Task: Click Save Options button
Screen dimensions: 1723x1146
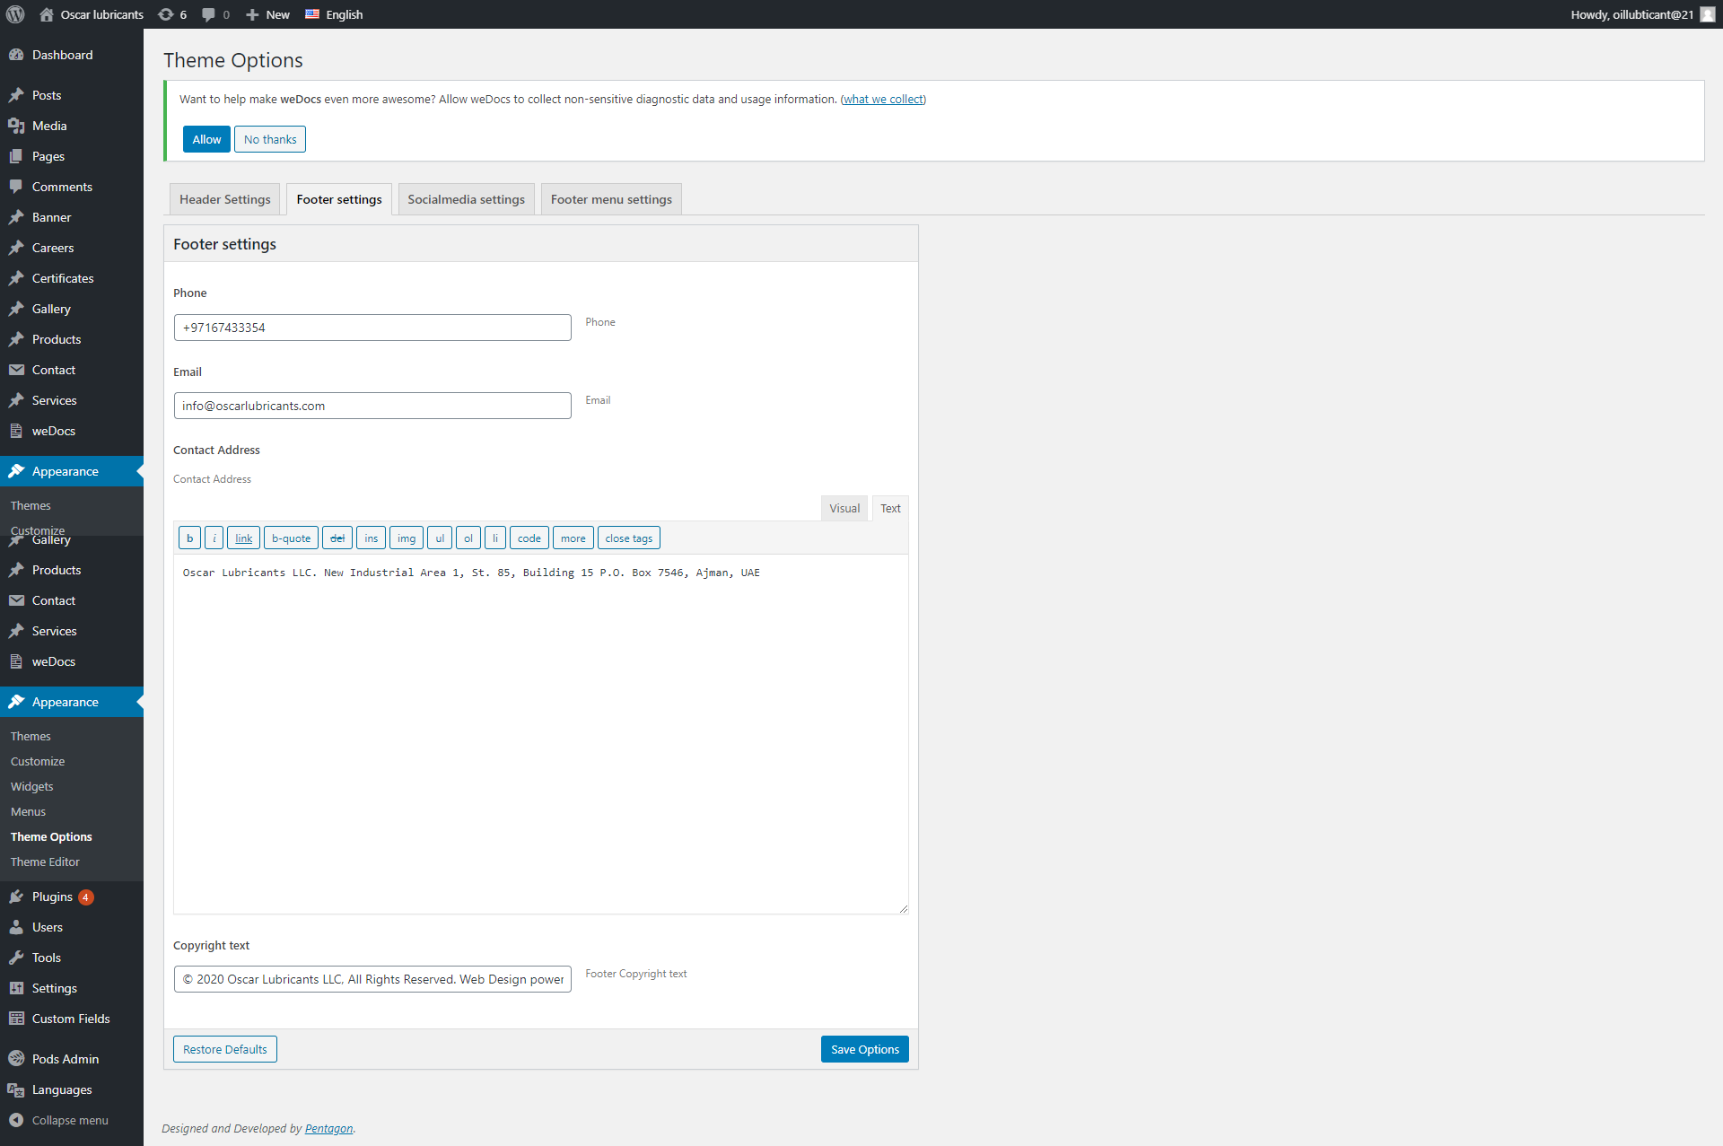Action: pyautogui.click(x=865, y=1049)
